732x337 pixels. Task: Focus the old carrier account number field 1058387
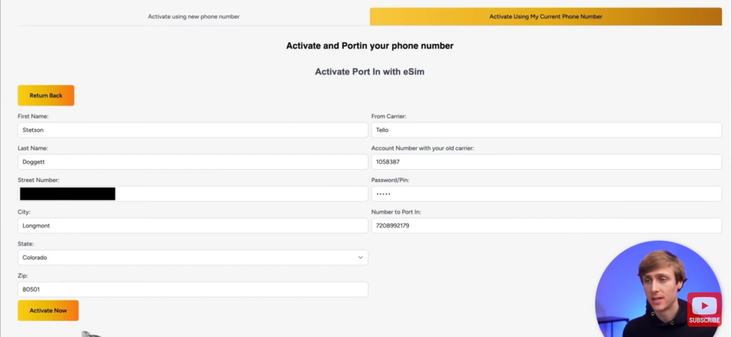coord(546,162)
